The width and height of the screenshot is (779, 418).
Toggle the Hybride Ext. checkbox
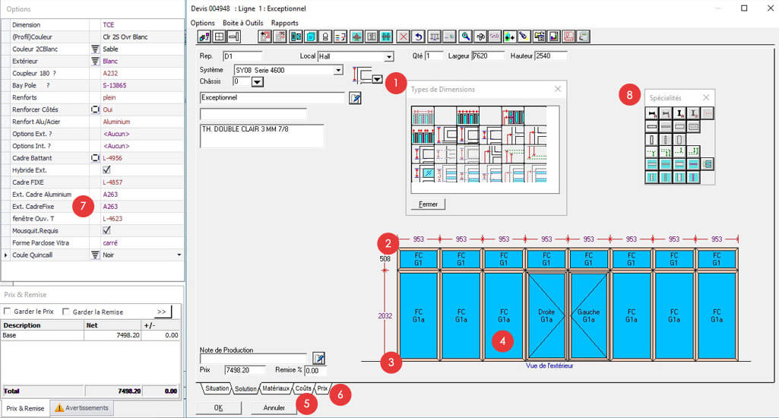pos(106,170)
